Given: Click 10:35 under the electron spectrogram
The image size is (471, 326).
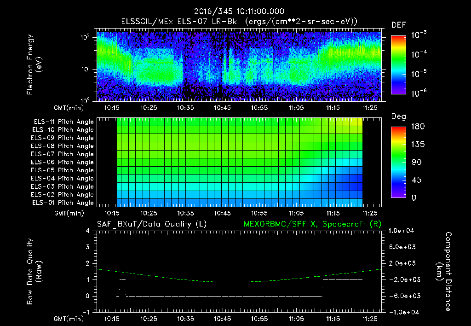Looking at the screenshot, I should pyautogui.click(x=185, y=108).
